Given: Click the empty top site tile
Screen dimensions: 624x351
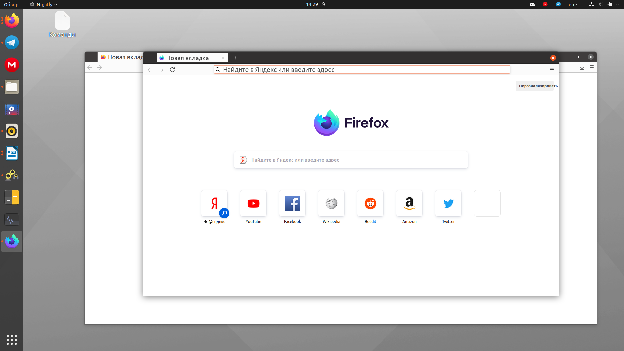Looking at the screenshot, I should [487, 203].
